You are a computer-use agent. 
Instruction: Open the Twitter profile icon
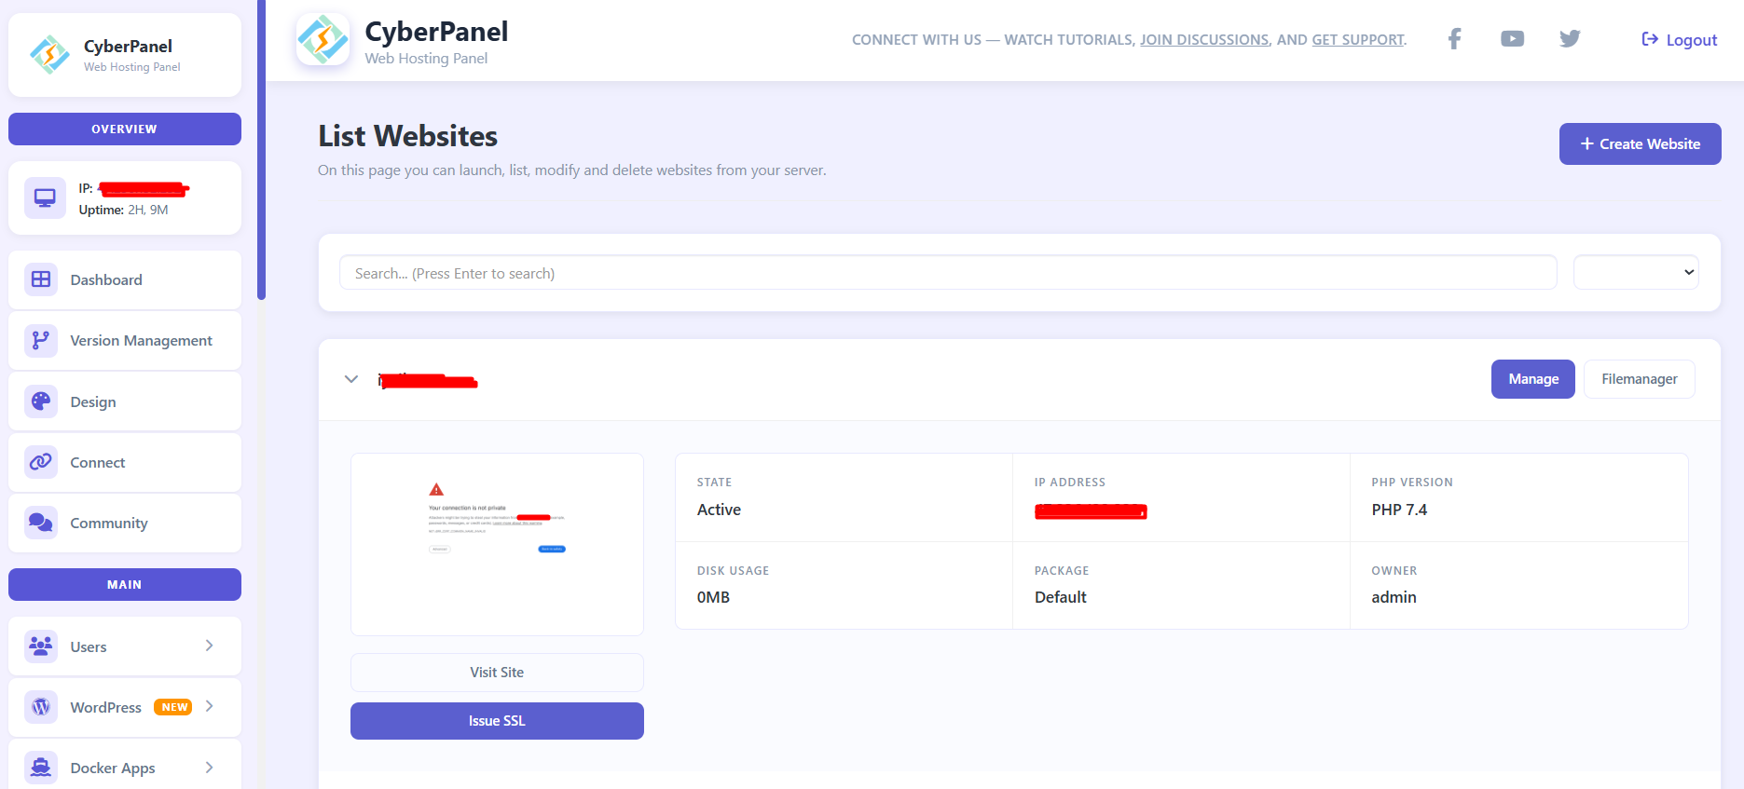pos(1570,39)
